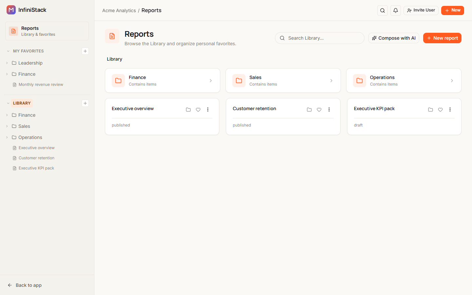Image resolution: width=472 pixels, height=295 pixels.
Task: Expand the Operations folder in sidebar
Action: tap(7, 137)
